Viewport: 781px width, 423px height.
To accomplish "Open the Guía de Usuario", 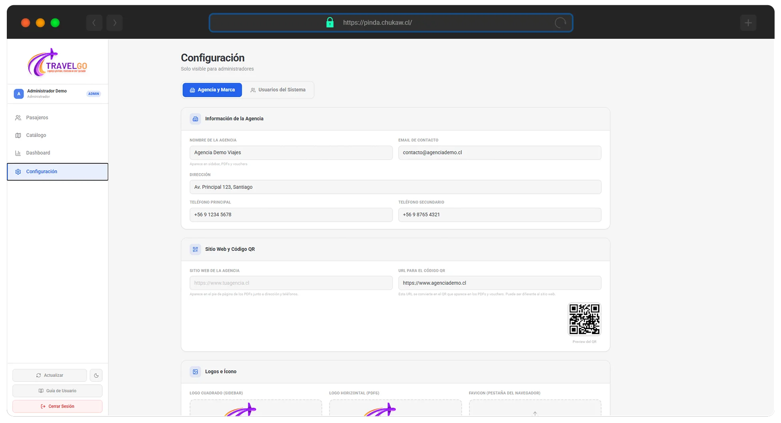I will pos(57,391).
